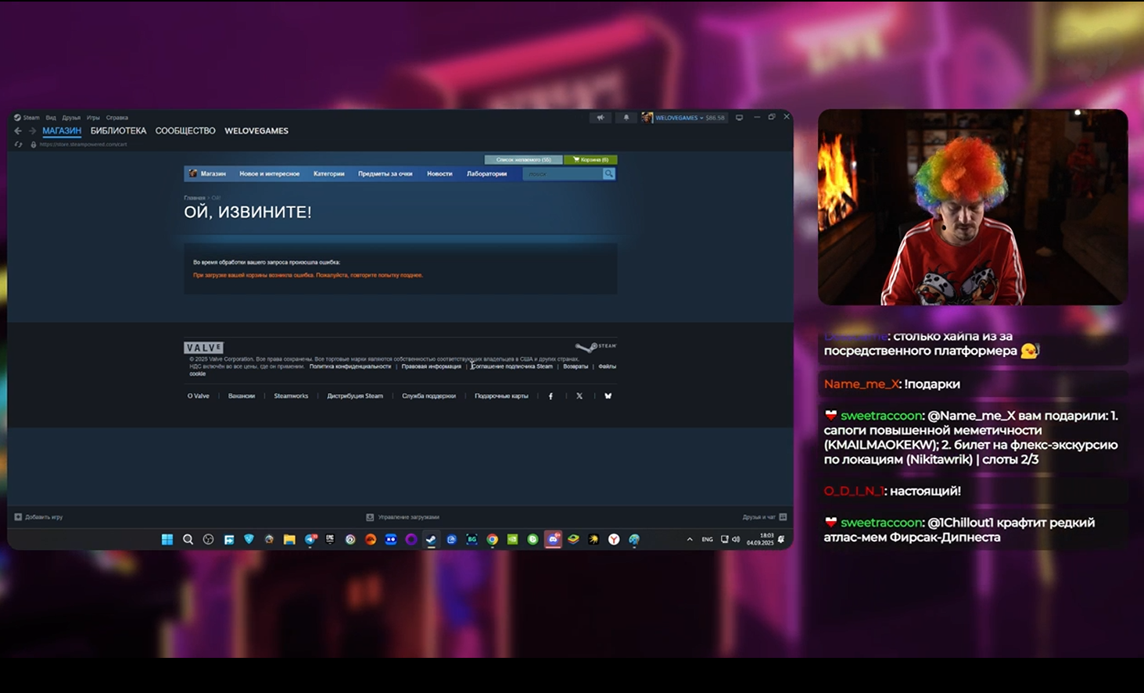Switch to БИБЛИОТЕКА tab

click(118, 131)
